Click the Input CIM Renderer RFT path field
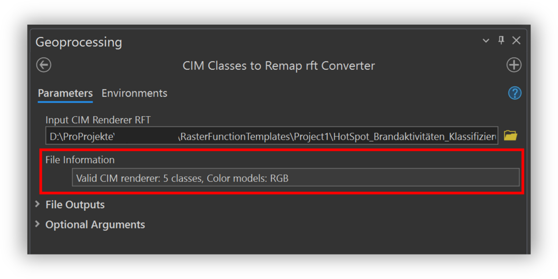 tap(272, 136)
